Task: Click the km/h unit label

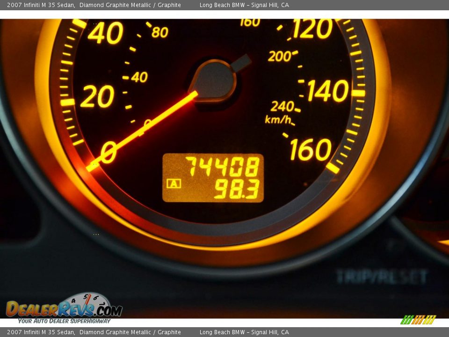Action: pyautogui.click(x=278, y=119)
